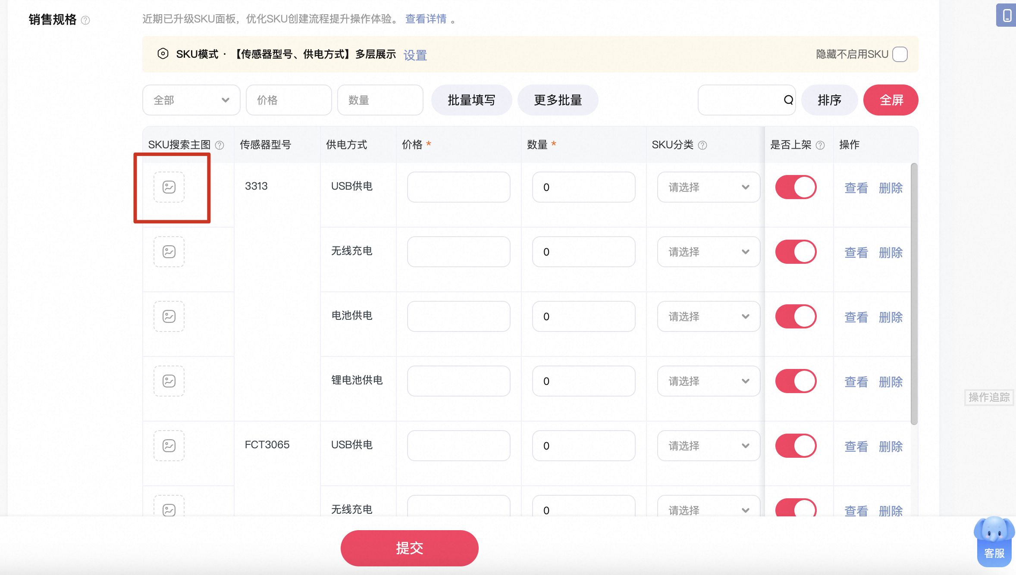Click 删除 for 3313 无线充电 row
This screenshot has width=1016, height=575.
tap(891, 253)
